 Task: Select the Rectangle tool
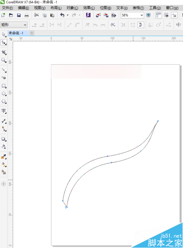point(4,86)
